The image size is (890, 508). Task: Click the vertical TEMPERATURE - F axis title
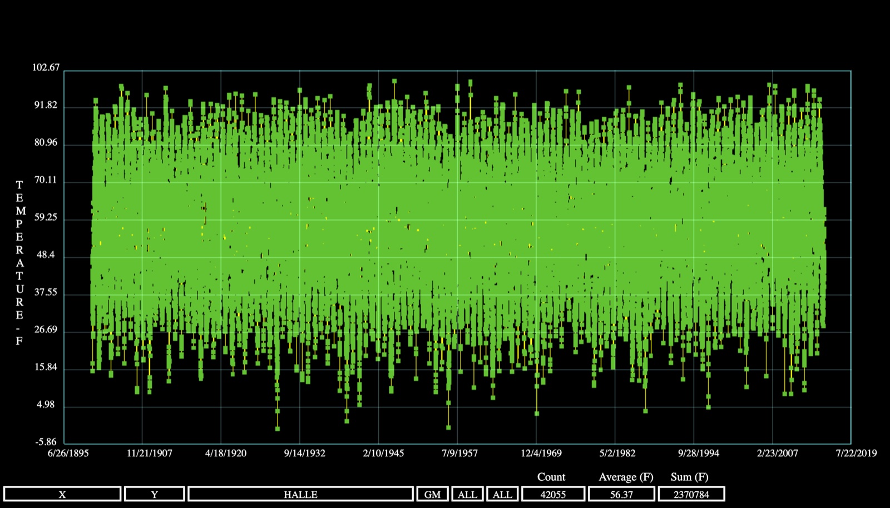click(20, 263)
